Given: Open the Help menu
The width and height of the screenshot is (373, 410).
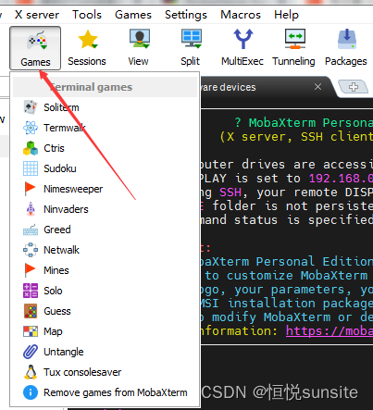Looking at the screenshot, I should click(286, 15).
